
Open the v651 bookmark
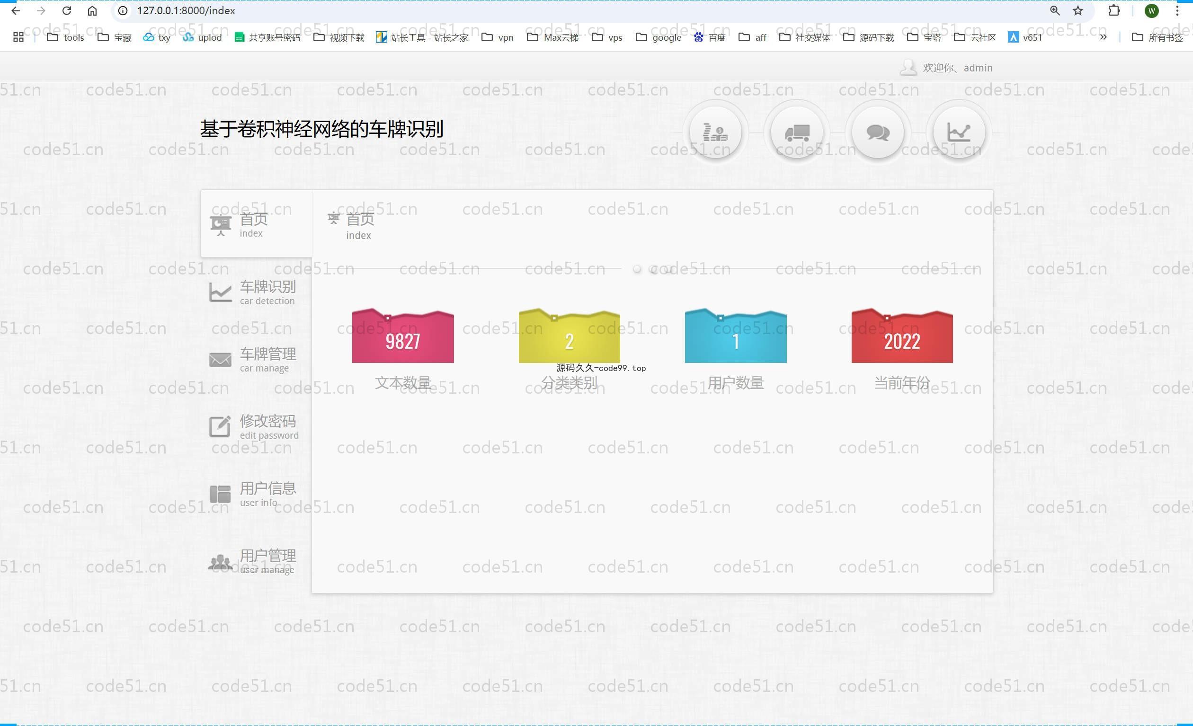click(1025, 37)
